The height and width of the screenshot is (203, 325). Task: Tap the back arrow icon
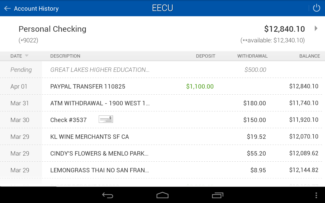click(x=7, y=8)
